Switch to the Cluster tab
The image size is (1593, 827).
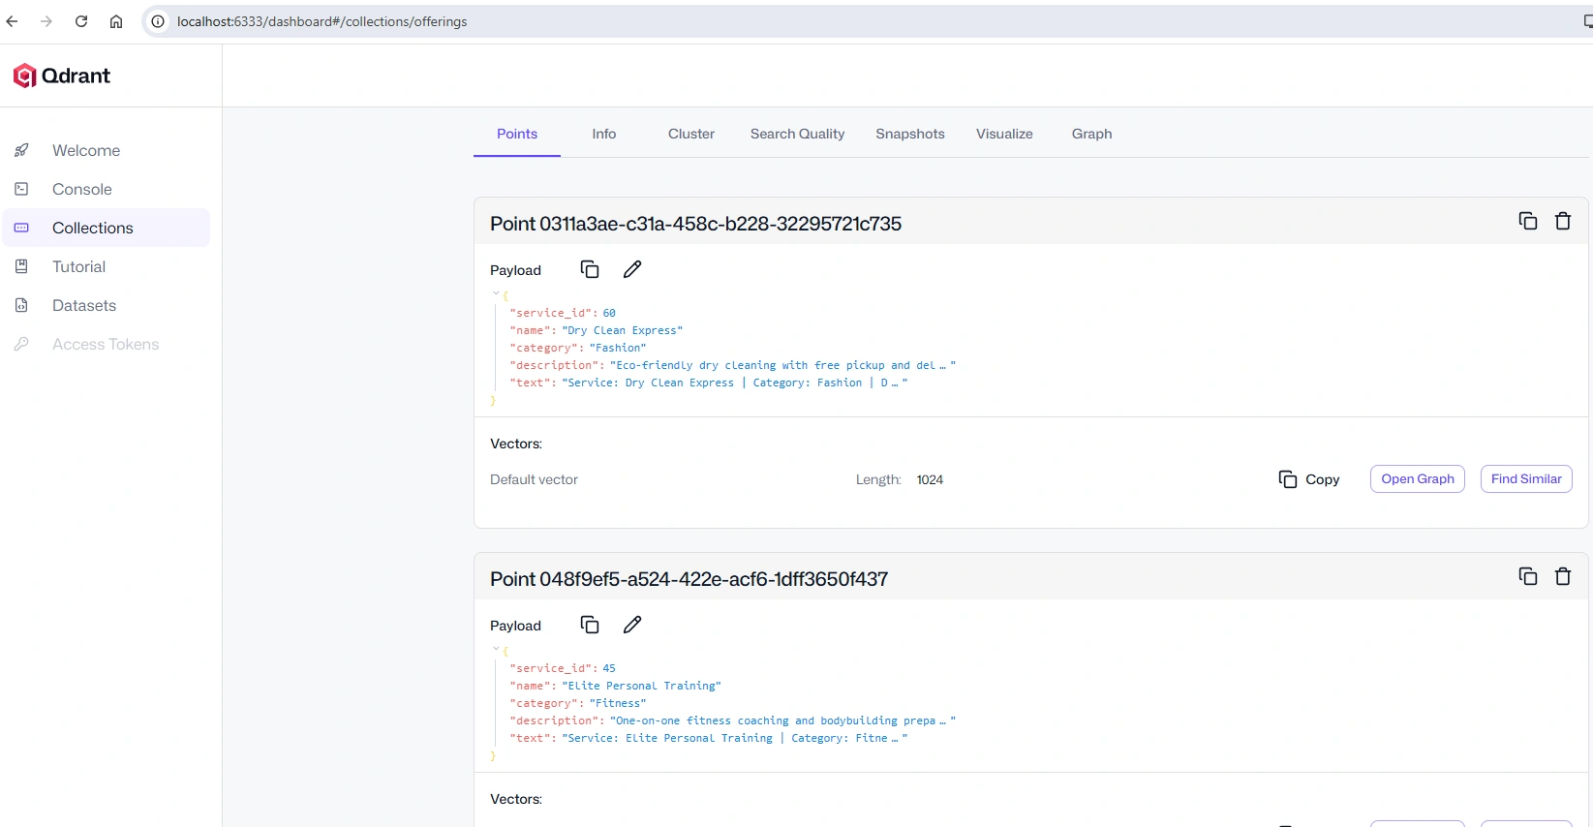[691, 134]
